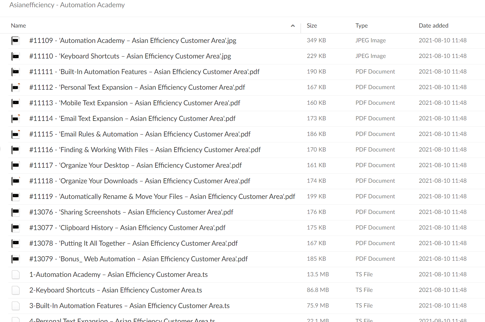Image resolution: width=485 pixels, height=322 pixels.
Task: Click the file icon of #11118 Organize Your Downloads
Action: 16,181
